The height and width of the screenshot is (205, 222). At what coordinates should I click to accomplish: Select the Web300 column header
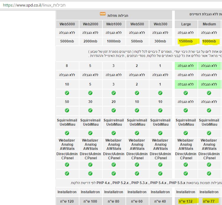pyautogui.click(x=160, y=24)
